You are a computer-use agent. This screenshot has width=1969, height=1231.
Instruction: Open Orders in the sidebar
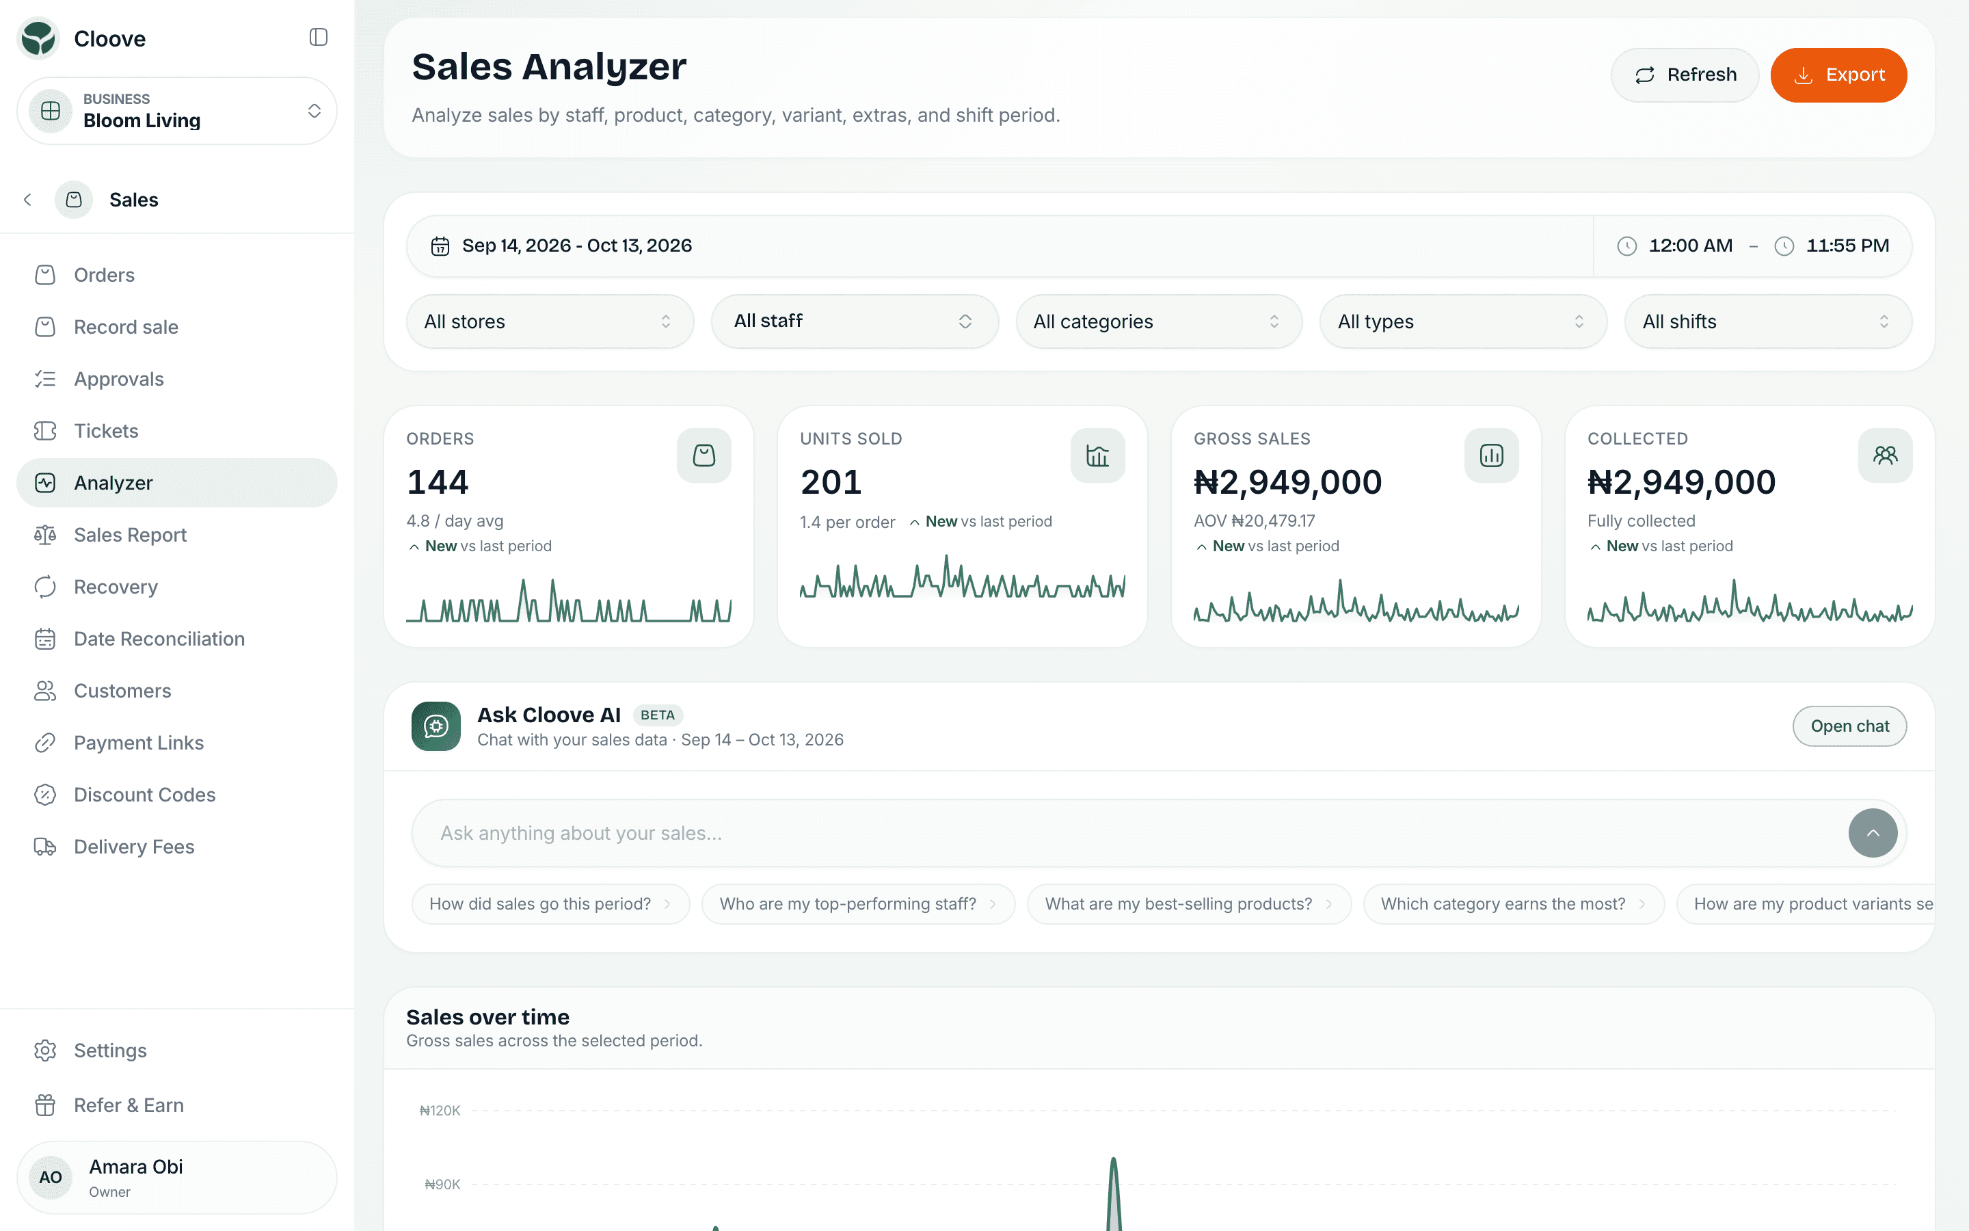176,275
